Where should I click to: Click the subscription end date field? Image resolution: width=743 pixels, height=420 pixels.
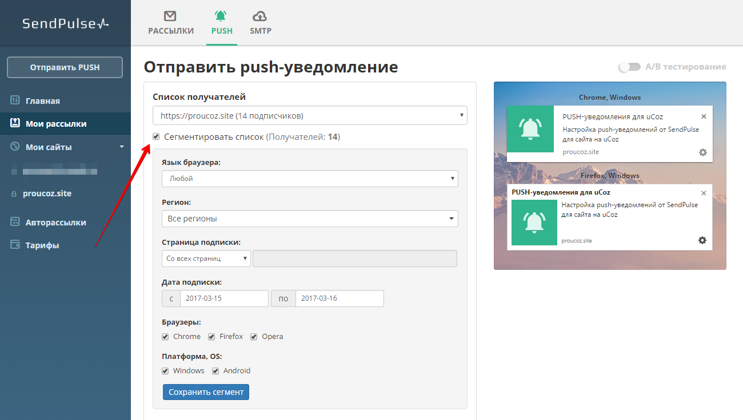[x=339, y=298]
